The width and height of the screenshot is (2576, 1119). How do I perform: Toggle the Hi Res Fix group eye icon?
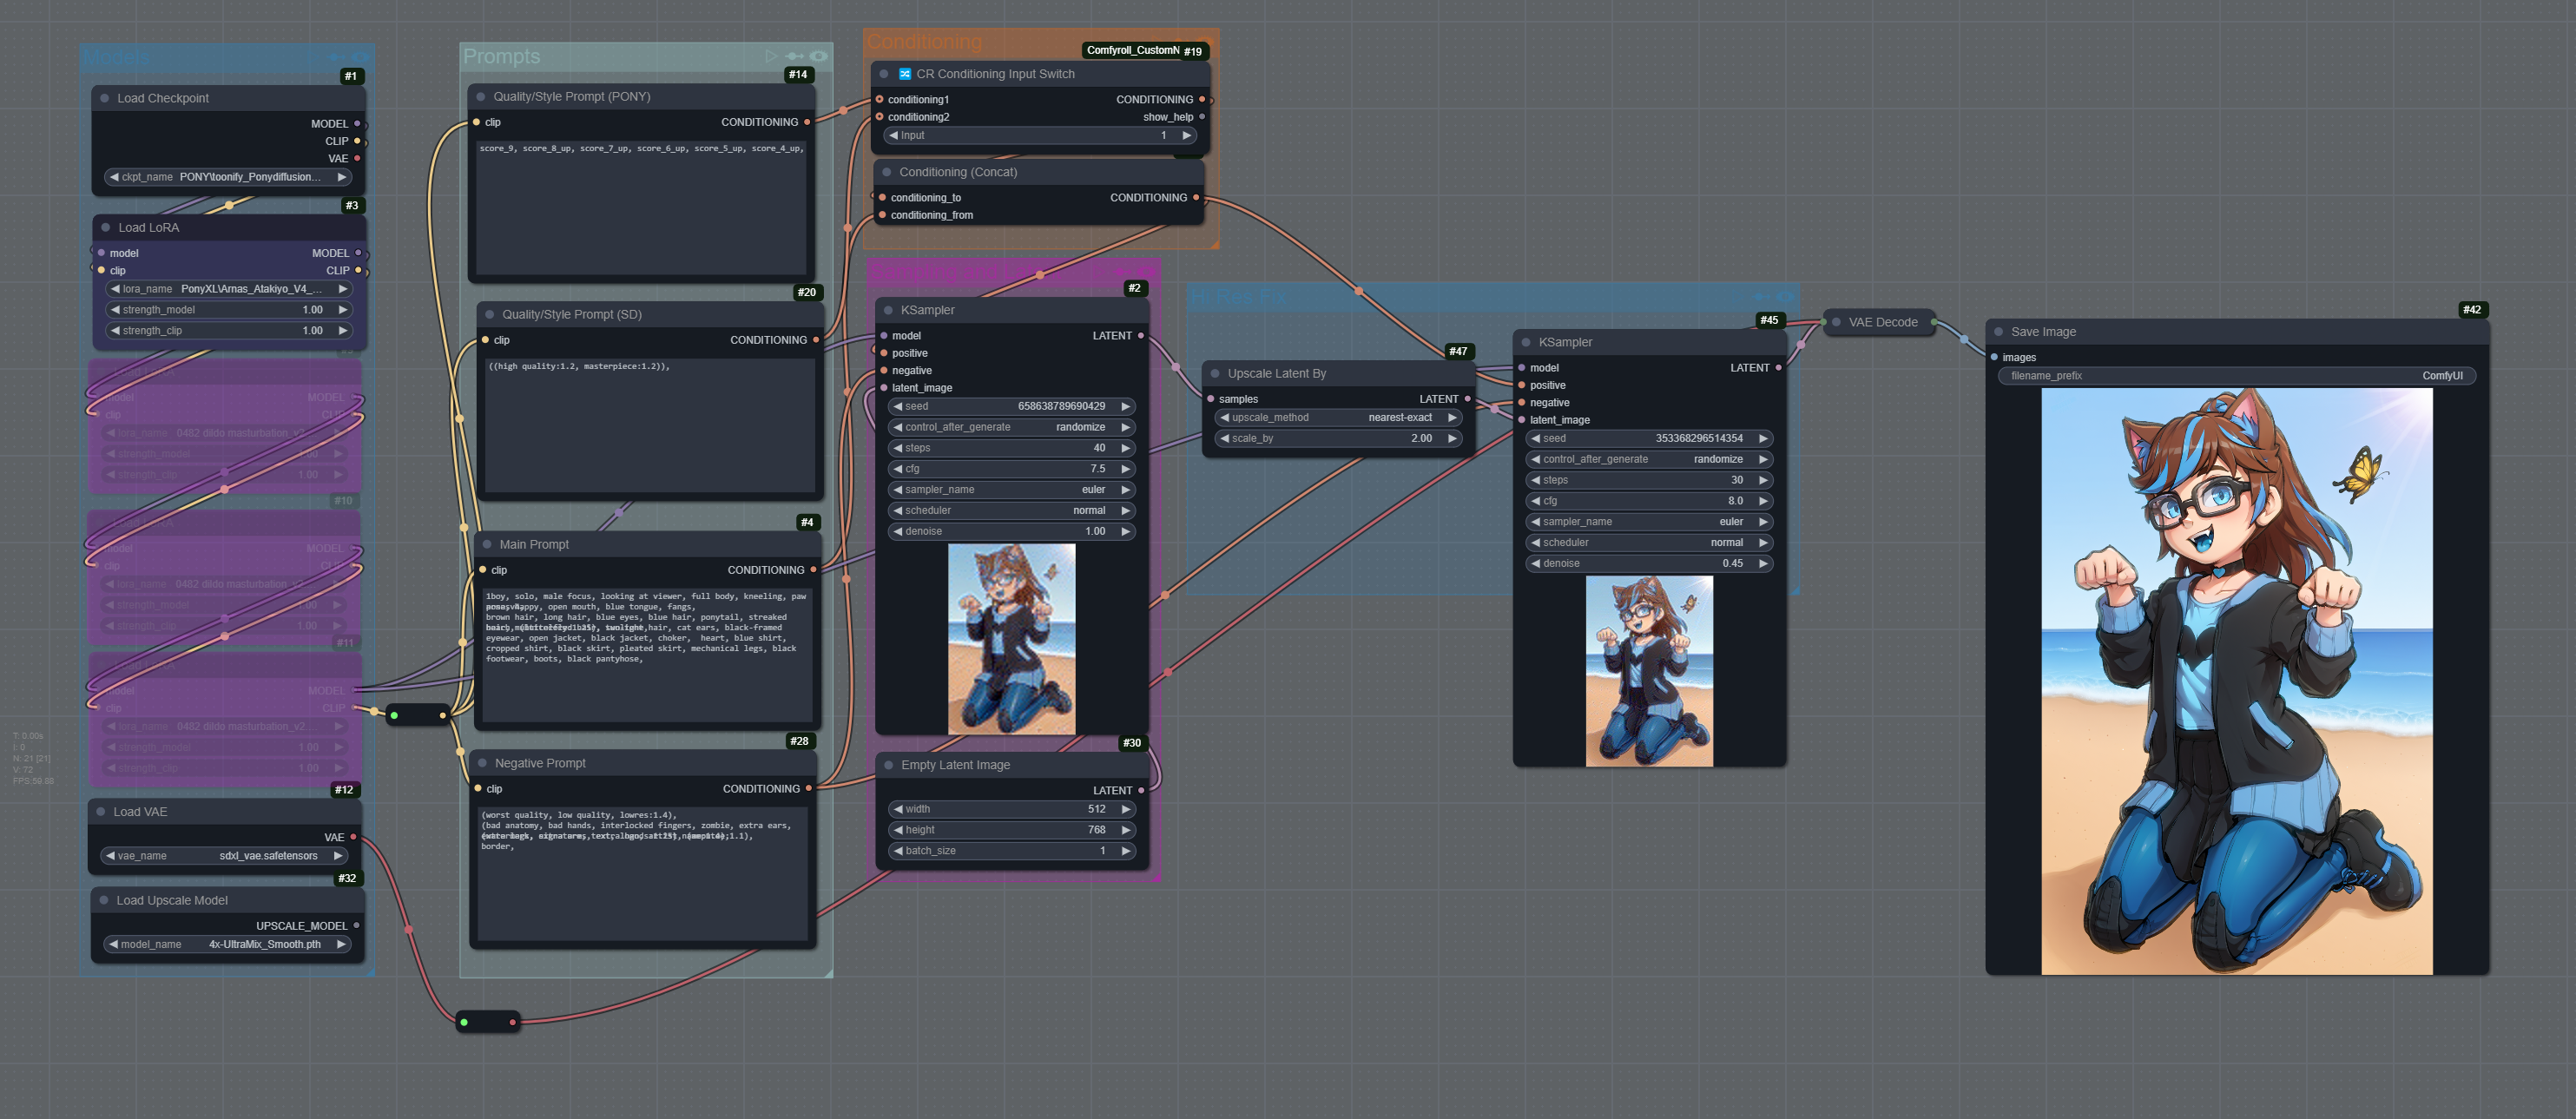tap(1785, 297)
